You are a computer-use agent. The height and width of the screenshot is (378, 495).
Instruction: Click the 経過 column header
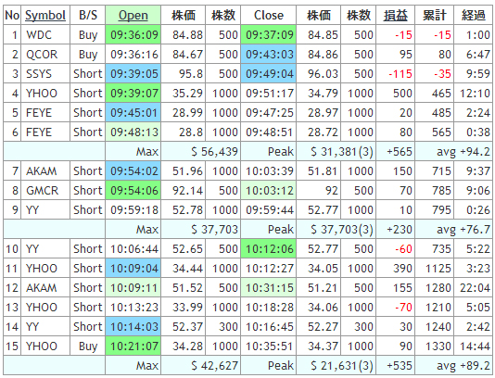click(474, 15)
